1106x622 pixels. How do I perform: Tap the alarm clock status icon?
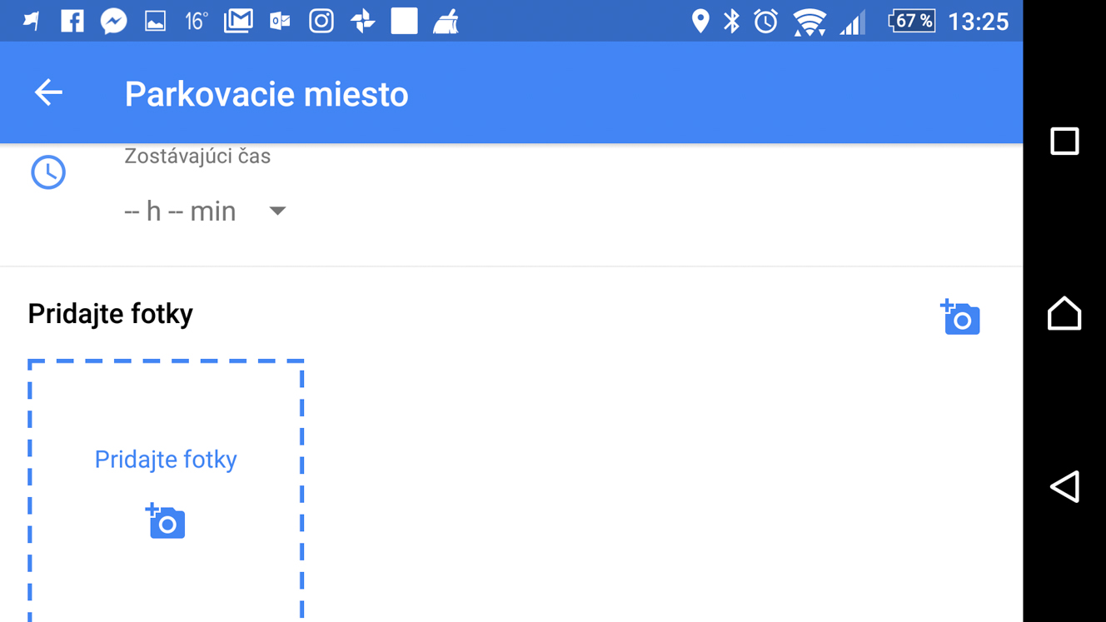coord(765,21)
